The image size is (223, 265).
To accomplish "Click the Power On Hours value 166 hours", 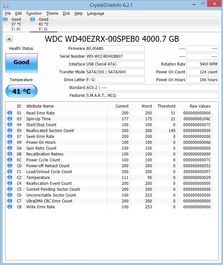I will (x=202, y=80).
